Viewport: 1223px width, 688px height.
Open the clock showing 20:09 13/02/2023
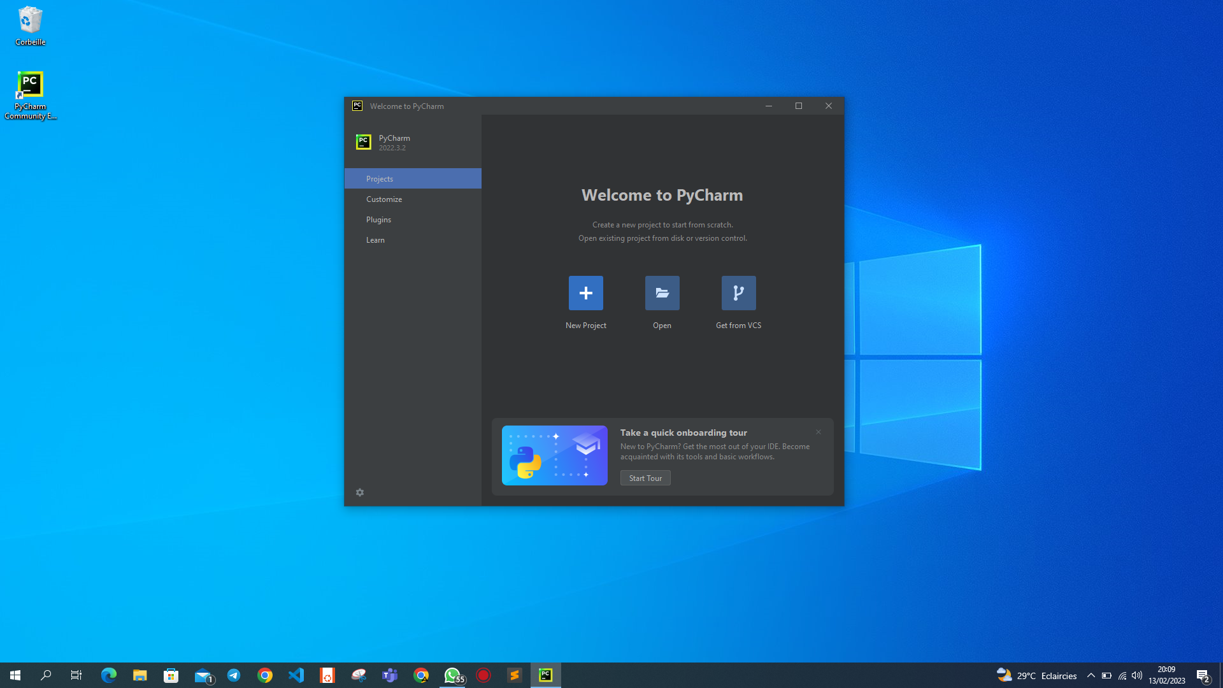pos(1167,675)
